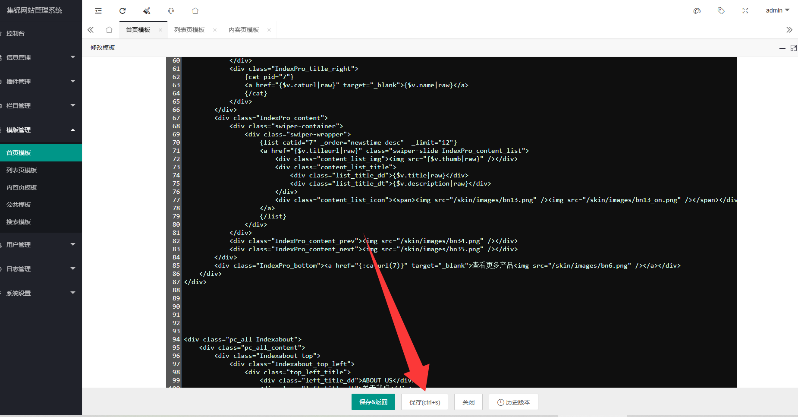This screenshot has height=417, width=798.
Task: Click line 62 cat pid code
Action: [x=269, y=77]
